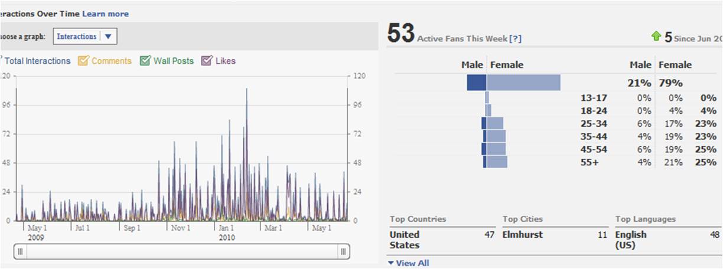
Task: Click the [?] help link by Active Fans
Action: click(x=515, y=39)
